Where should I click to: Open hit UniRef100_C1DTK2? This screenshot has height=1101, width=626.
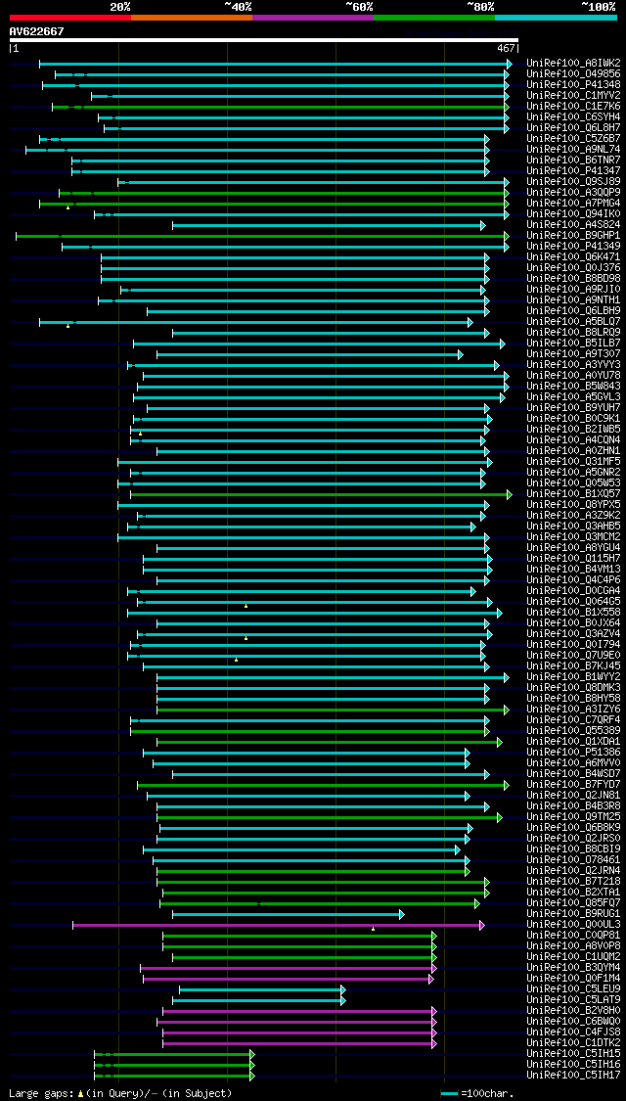pyautogui.click(x=573, y=1042)
